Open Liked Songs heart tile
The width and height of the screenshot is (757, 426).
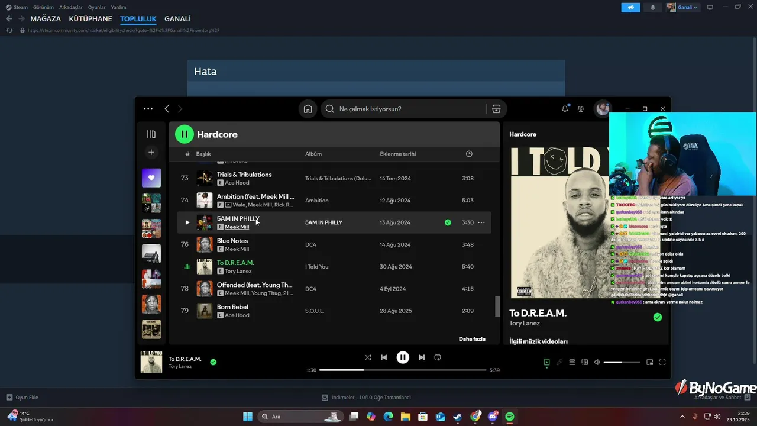tap(151, 178)
